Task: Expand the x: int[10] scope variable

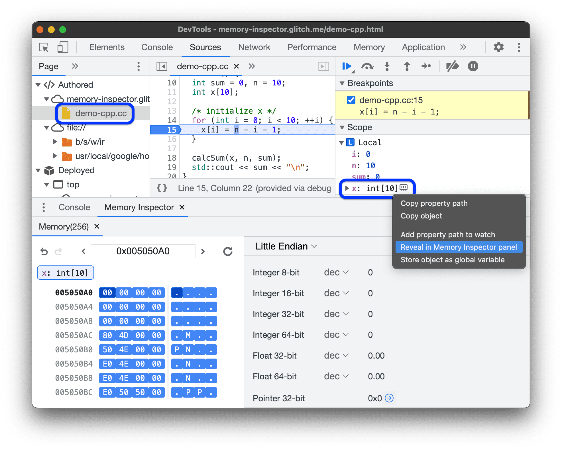Action: pyautogui.click(x=347, y=188)
